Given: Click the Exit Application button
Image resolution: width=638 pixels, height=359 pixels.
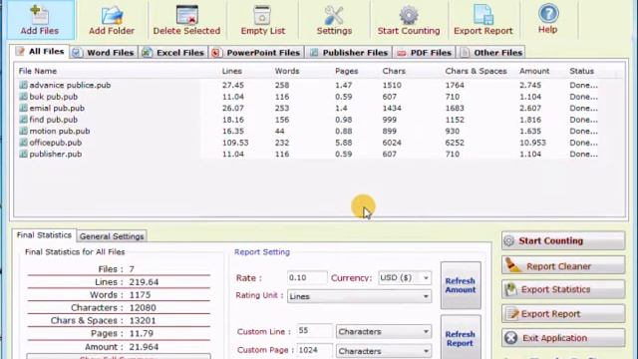Looking at the screenshot, I should pyautogui.click(x=563, y=338).
